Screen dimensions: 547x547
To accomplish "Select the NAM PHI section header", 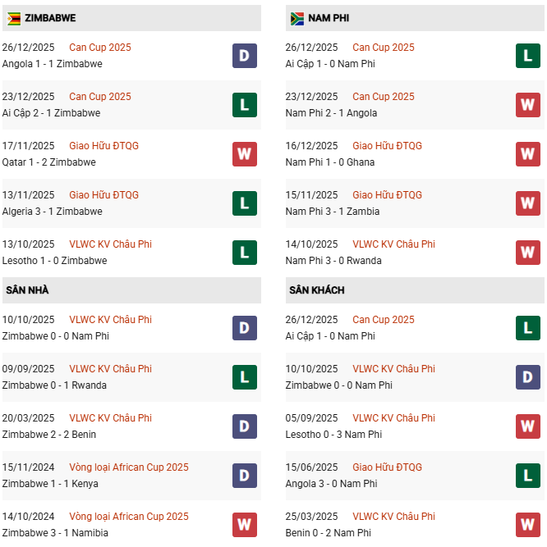I will 329,18.
